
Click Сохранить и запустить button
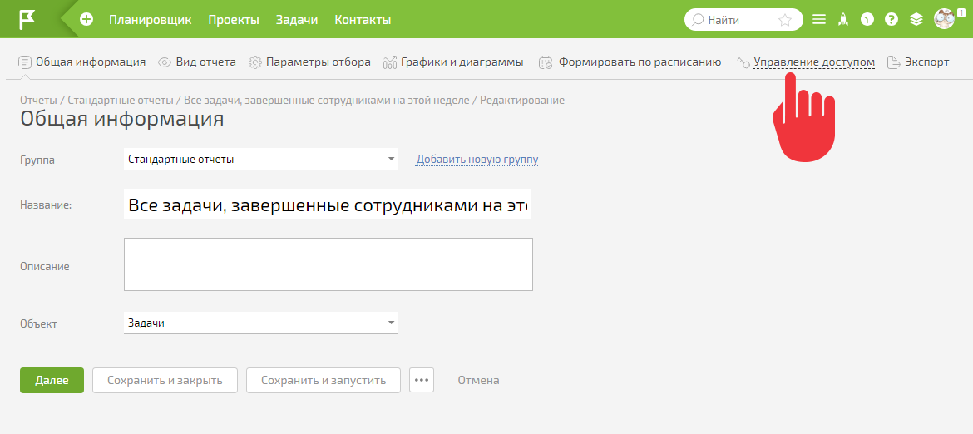(324, 380)
